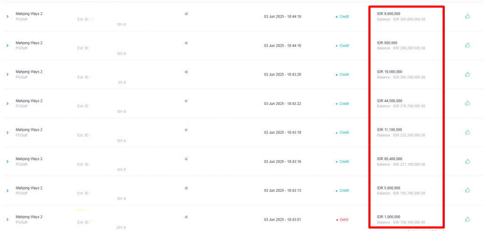Screen dimensions: 484x231
Task: Click thumbs-up icon for IDR 65,400,000 transaction
Action: (x=467, y=161)
